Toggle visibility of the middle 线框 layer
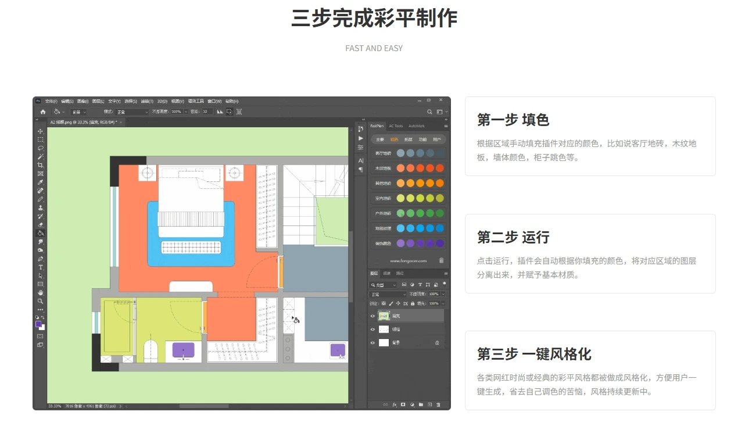Screen dimensions: 745x444 (373, 330)
